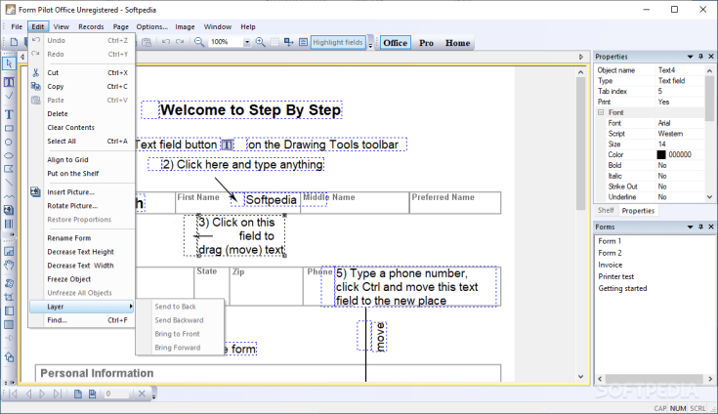Switch to the Properties tab
Screen dimensions: 718x414
coord(638,211)
